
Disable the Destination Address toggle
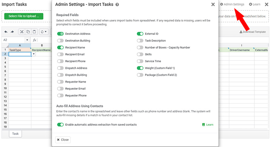click(60, 34)
